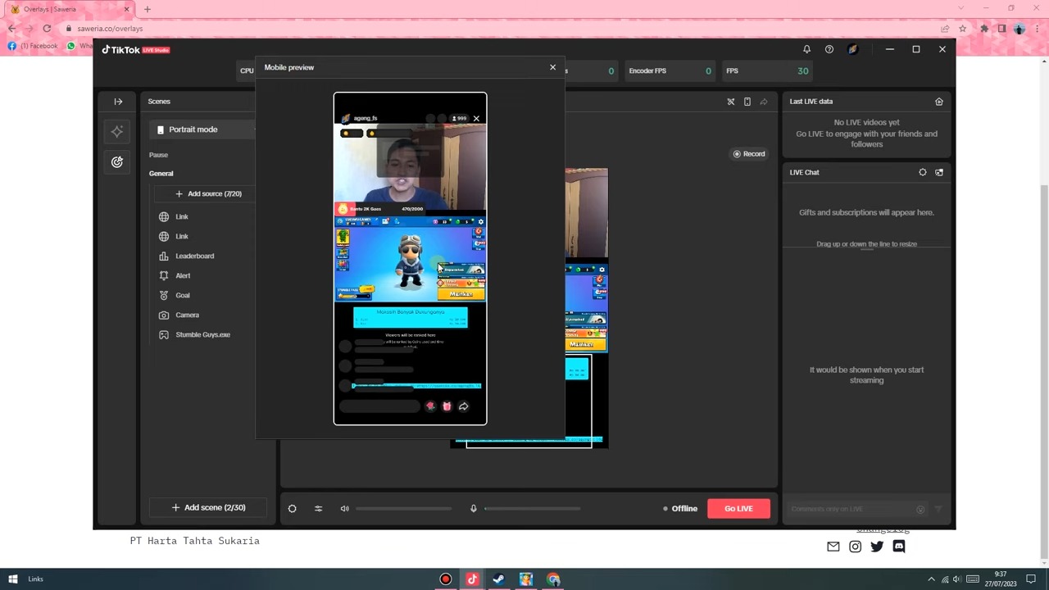The width and height of the screenshot is (1049, 590).
Task: Close the preview inside the phone mockup
Action: pyautogui.click(x=476, y=119)
